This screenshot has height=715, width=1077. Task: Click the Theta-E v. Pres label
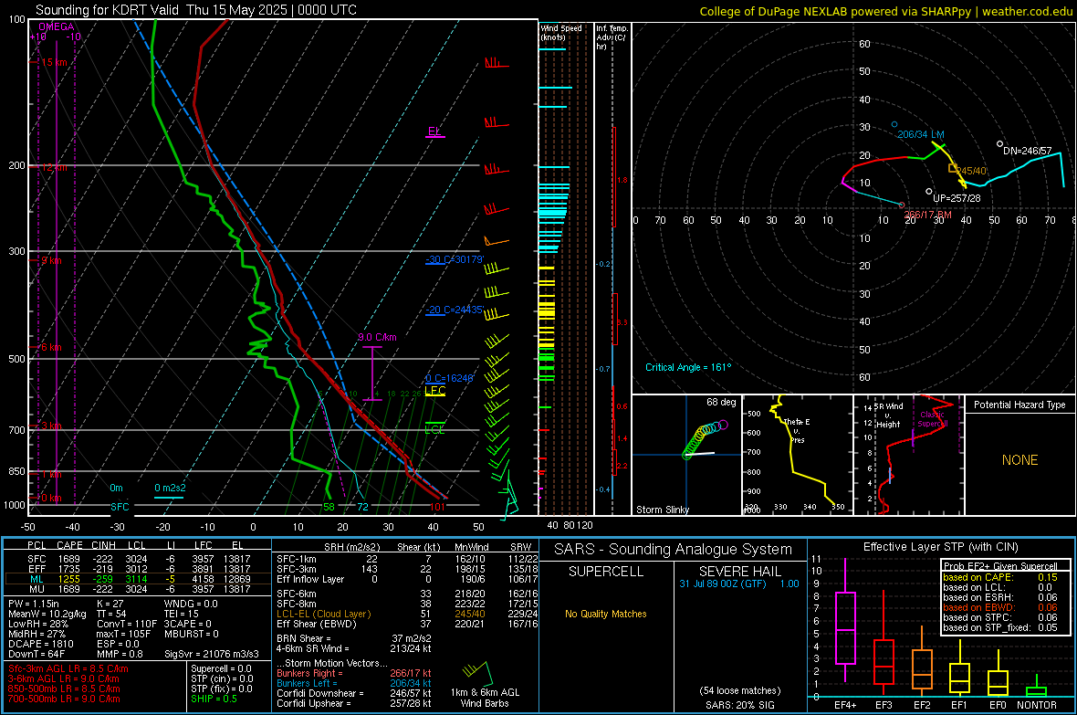click(x=797, y=430)
